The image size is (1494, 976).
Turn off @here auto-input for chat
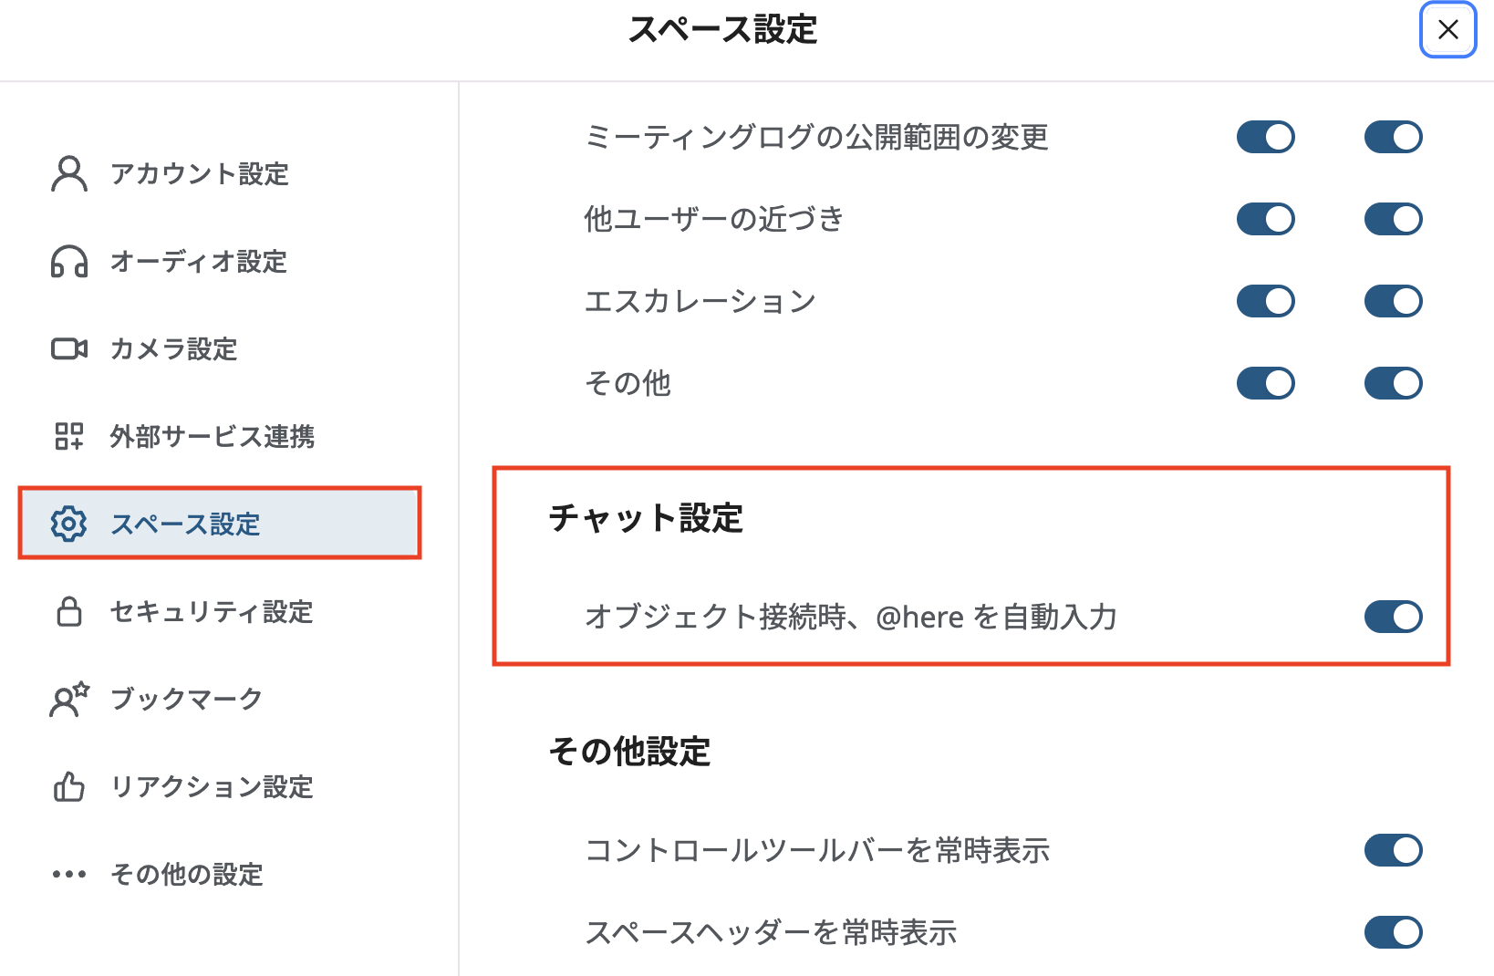(1392, 617)
